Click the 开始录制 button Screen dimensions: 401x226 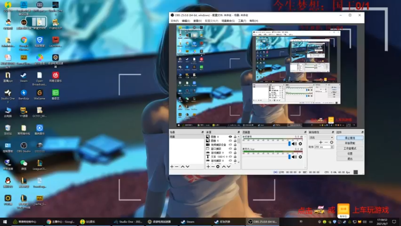pos(350,143)
